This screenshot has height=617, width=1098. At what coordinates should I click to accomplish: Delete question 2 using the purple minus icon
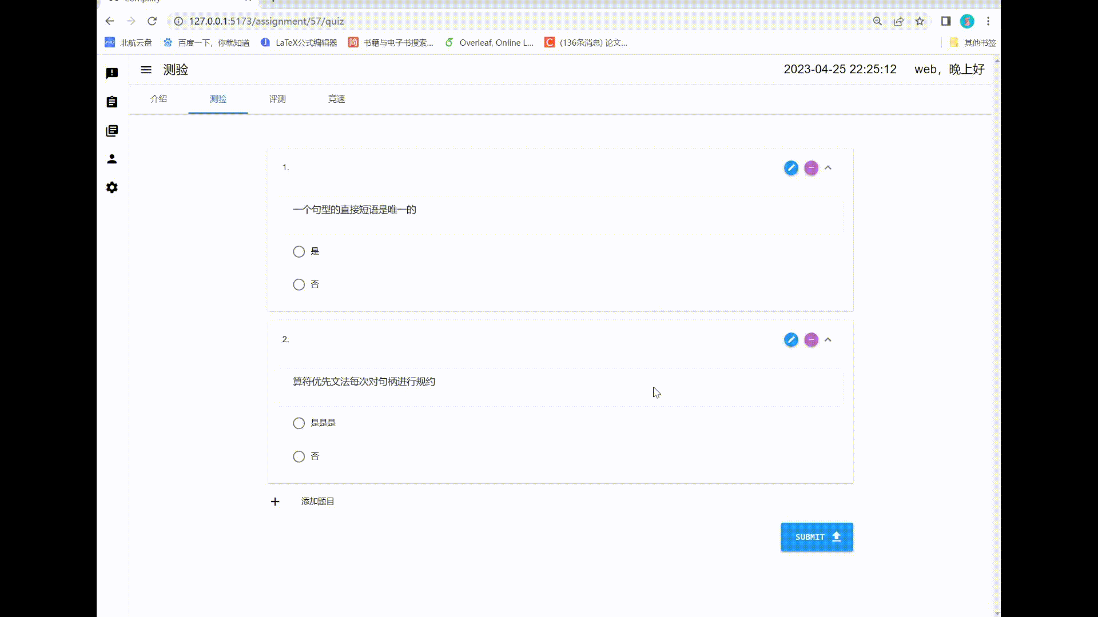811,339
